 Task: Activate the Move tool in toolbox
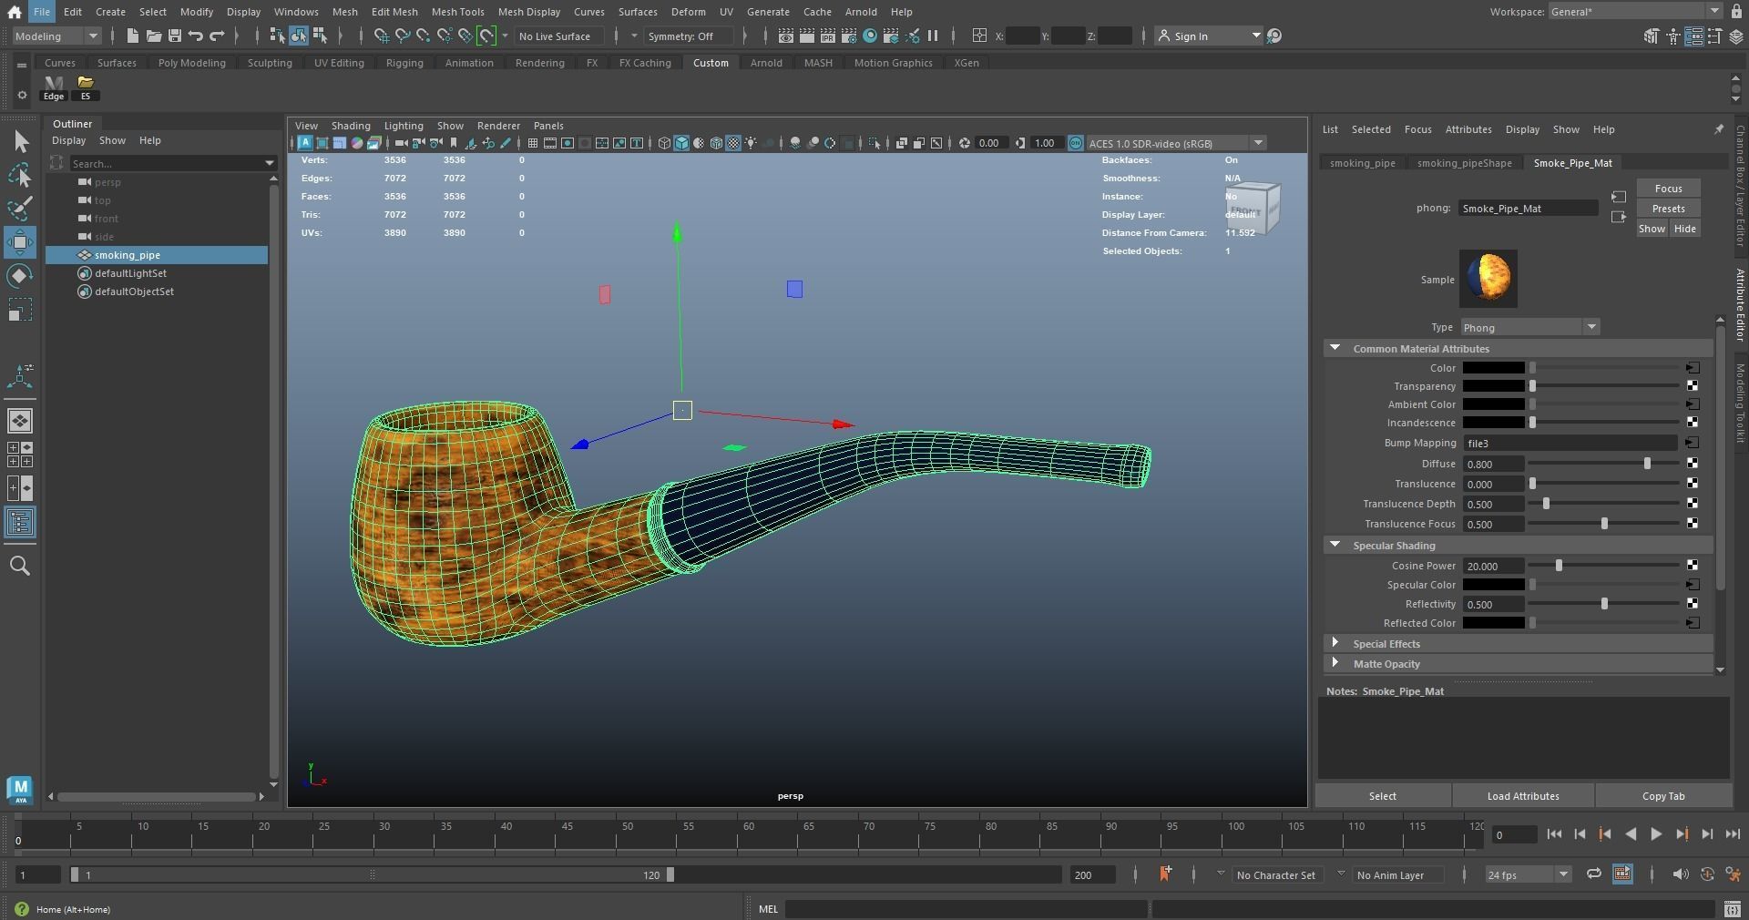(20, 242)
